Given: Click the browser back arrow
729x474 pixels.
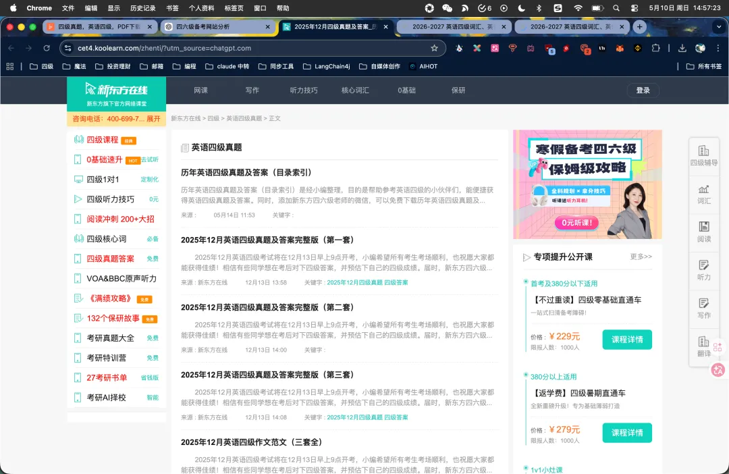Looking at the screenshot, I should click(11, 48).
